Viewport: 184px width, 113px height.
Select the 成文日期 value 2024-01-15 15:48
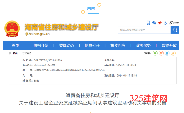(126, 66)
